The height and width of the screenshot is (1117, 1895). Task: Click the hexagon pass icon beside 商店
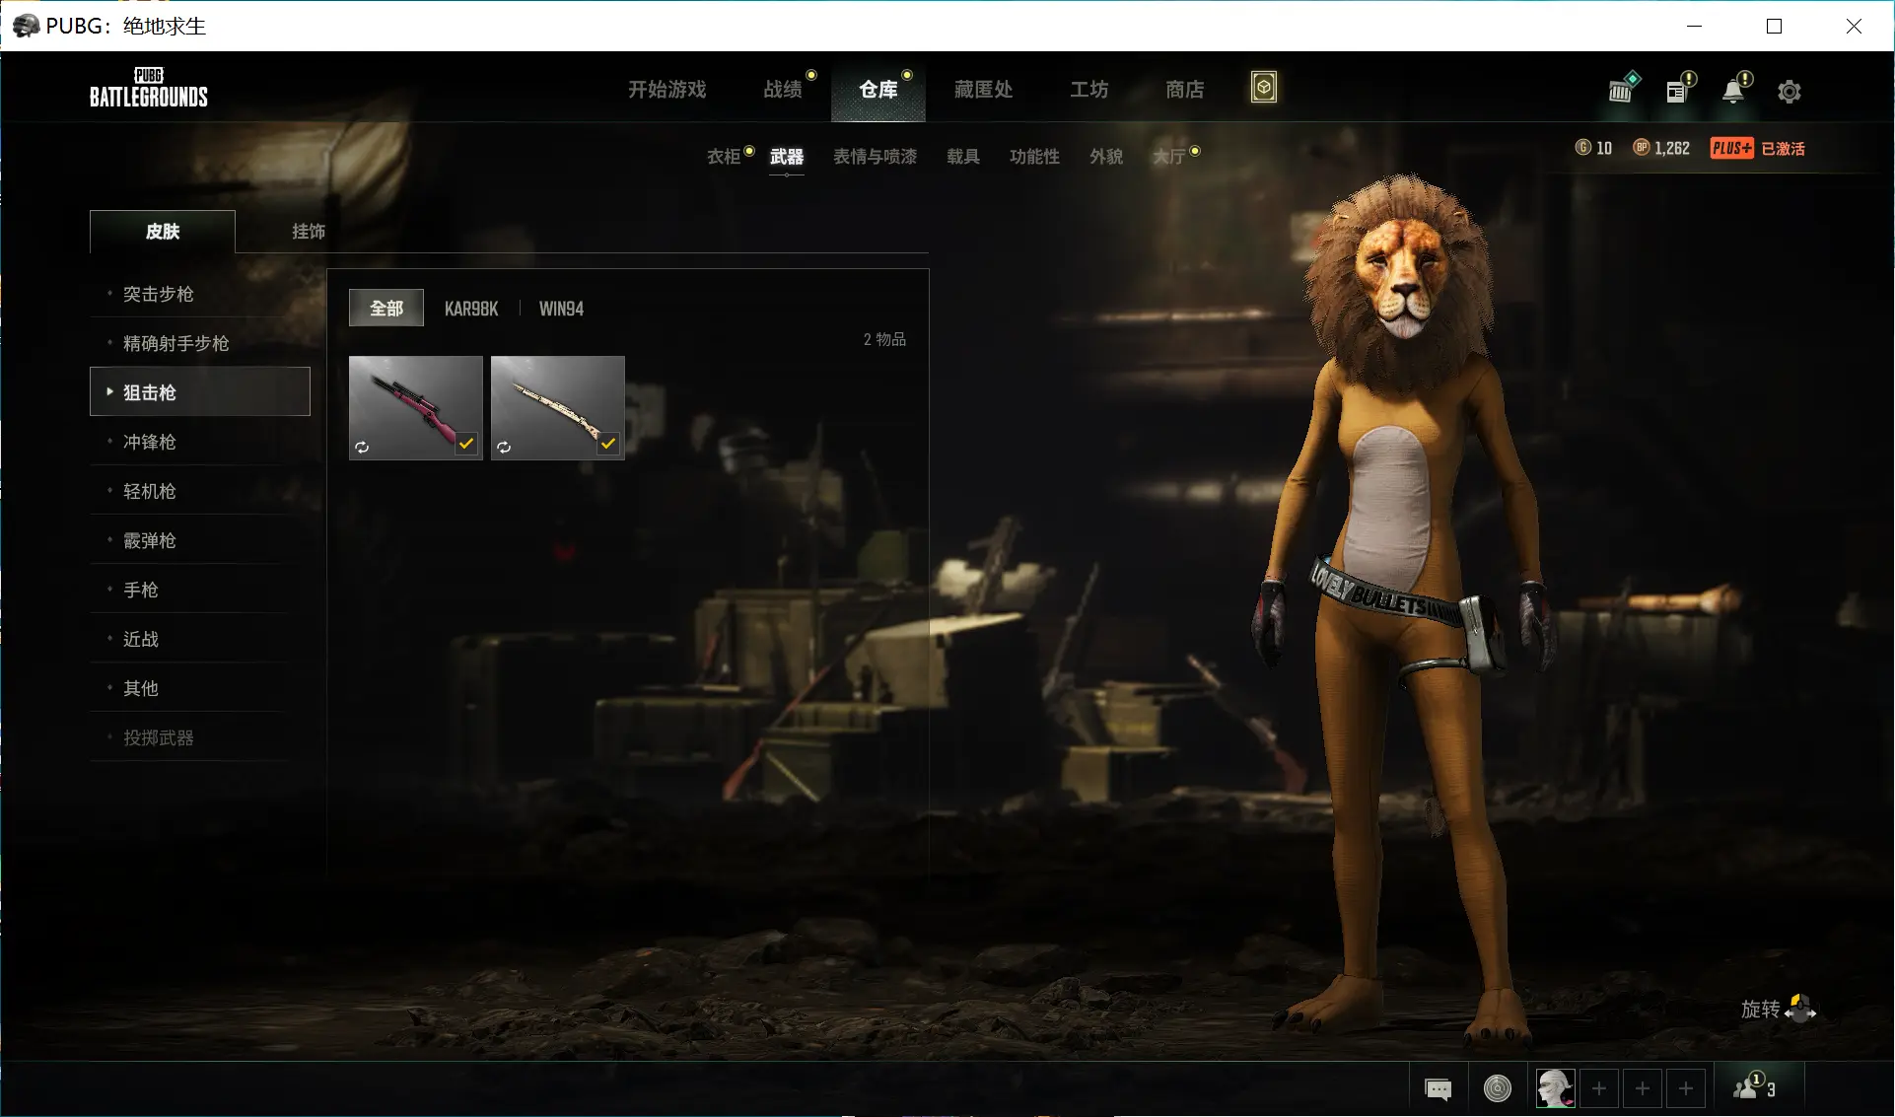click(1263, 88)
